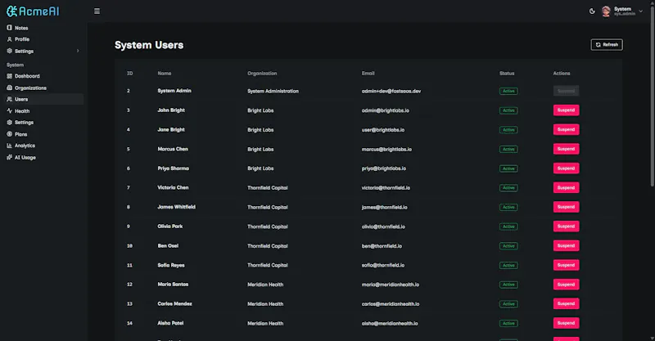Click the Organization column header

tap(262, 74)
